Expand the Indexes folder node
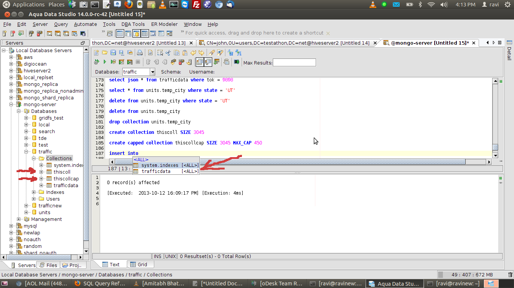The image size is (514, 288). pos(33,192)
